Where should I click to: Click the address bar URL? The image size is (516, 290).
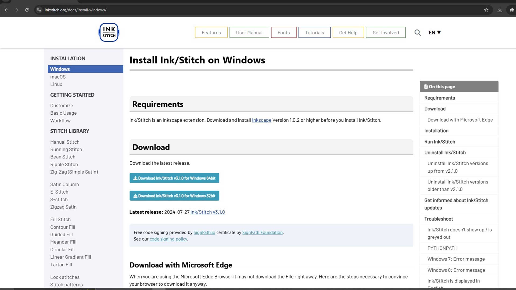[76, 10]
